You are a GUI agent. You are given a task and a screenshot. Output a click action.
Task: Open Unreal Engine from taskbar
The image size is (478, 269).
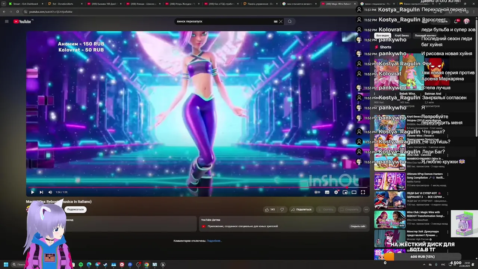pos(163,265)
